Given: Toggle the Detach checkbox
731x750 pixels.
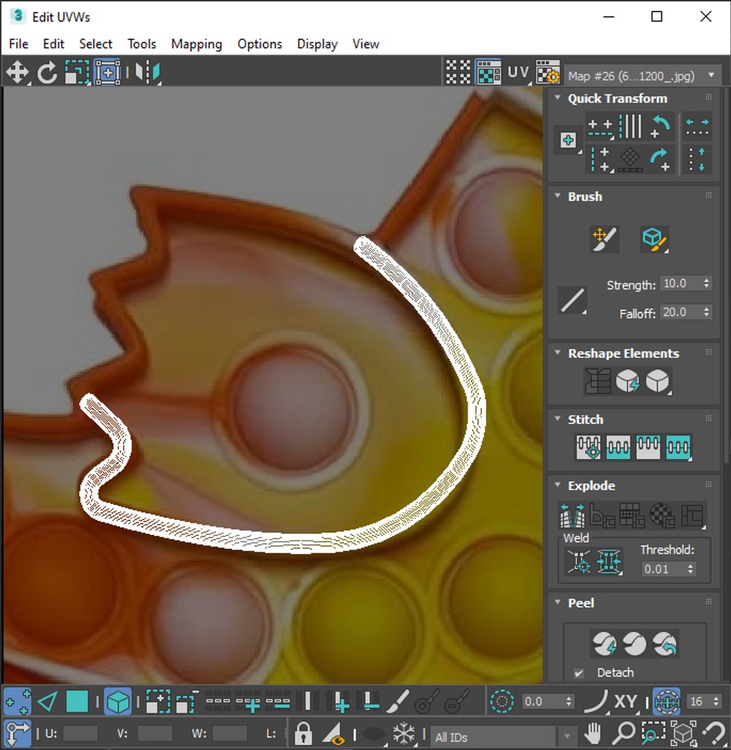Looking at the screenshot, I should 578,673.
